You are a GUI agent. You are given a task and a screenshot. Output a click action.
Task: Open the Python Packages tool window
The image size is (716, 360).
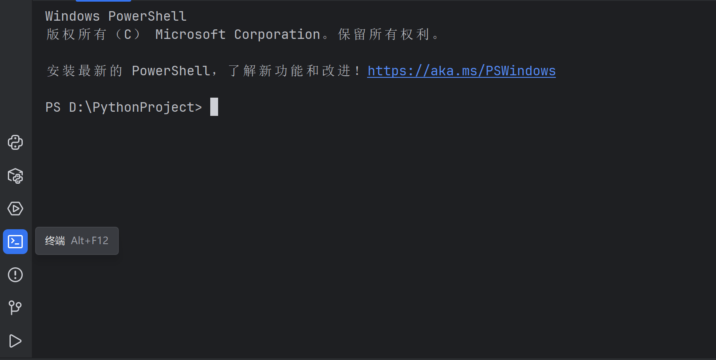[15, 175]
